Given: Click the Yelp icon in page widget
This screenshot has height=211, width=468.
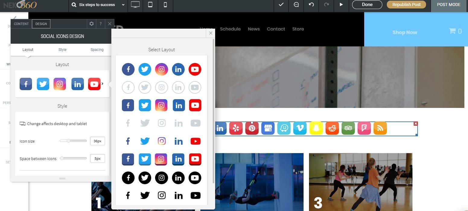Looking at the screenshot, I should [236, 128].
